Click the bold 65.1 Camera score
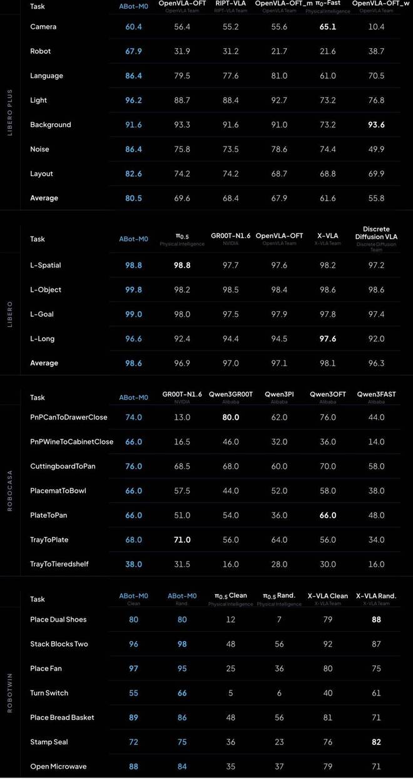Screen dimensions: 413x780 click(327, 27)
